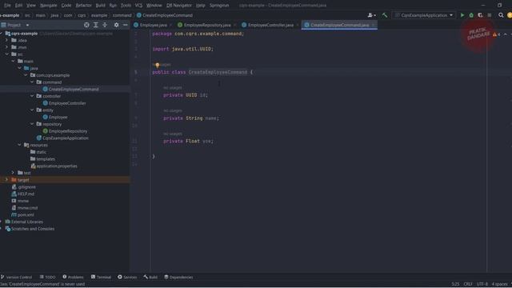The height and width of the screenshot is (288, 512).
Task: Click the Debug bug icon
Action: 471,15
